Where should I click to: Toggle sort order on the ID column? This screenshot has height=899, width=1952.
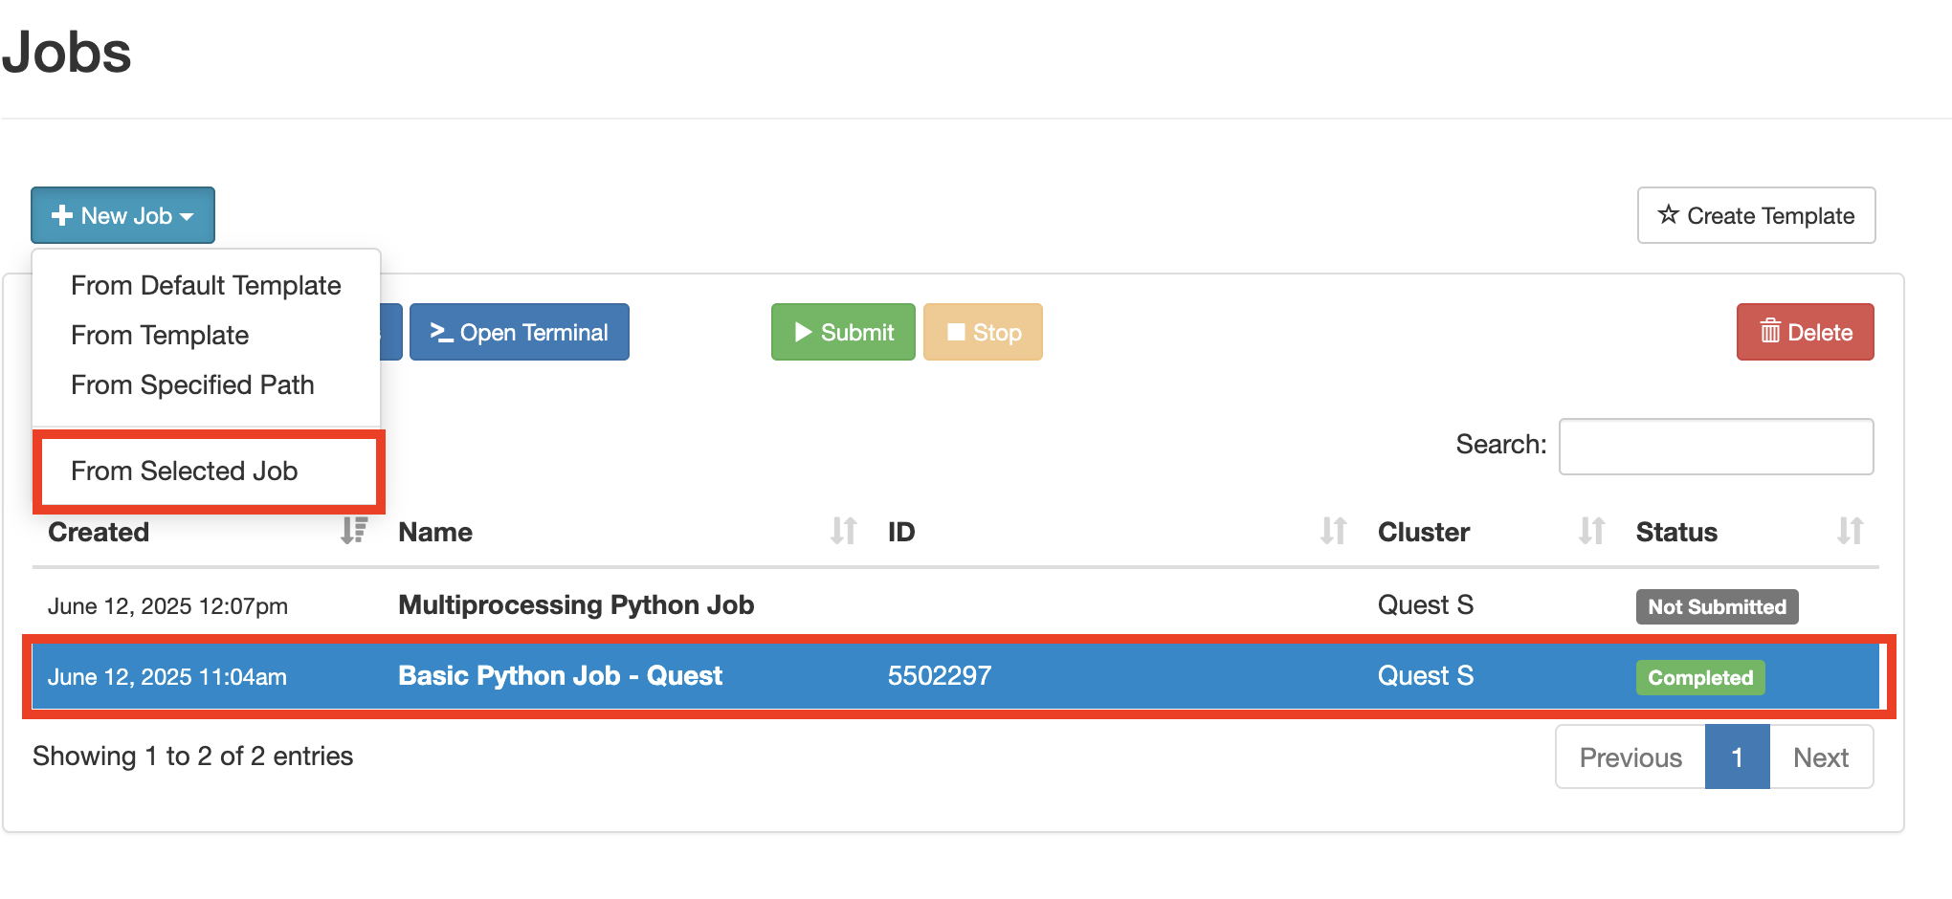(x=1333, y=532)
